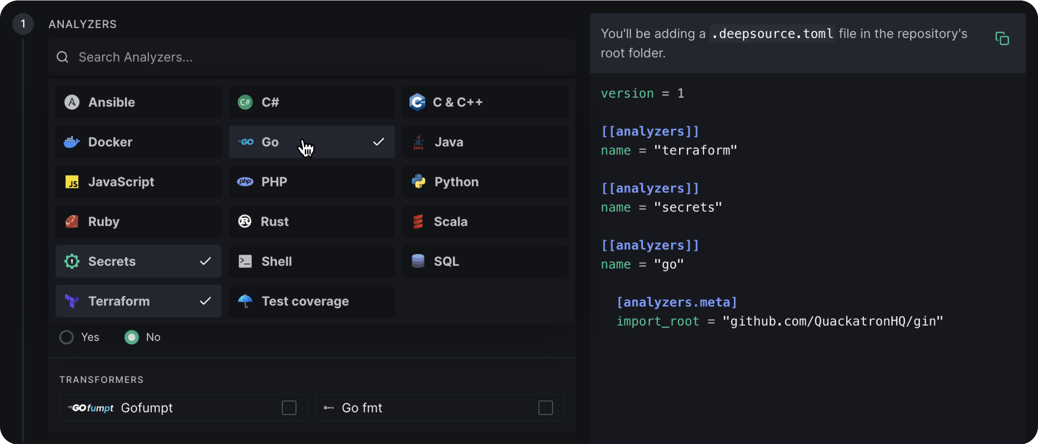Screen dimensions: 1038x444
Task: Click the step 1 Analyzers badge
Action: (23, 24)
